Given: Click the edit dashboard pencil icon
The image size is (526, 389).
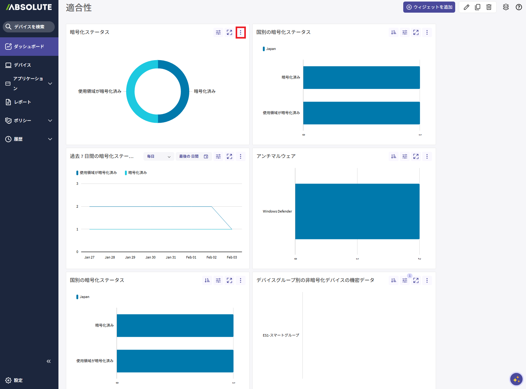Looking at the screenshot, I should 467,7.
